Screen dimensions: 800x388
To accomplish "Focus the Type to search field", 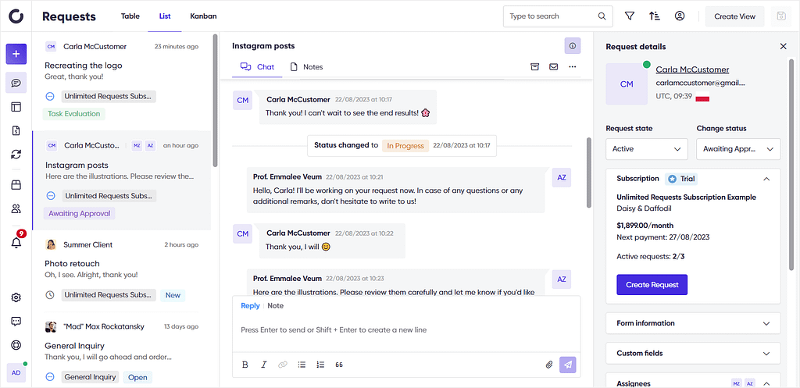I will pos(558,16).
